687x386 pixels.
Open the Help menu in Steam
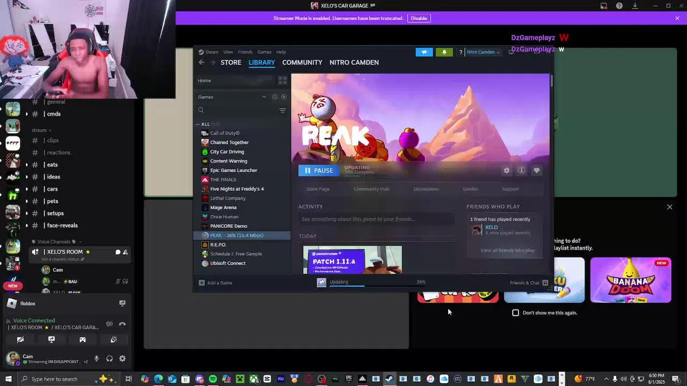tap(281, 52)
